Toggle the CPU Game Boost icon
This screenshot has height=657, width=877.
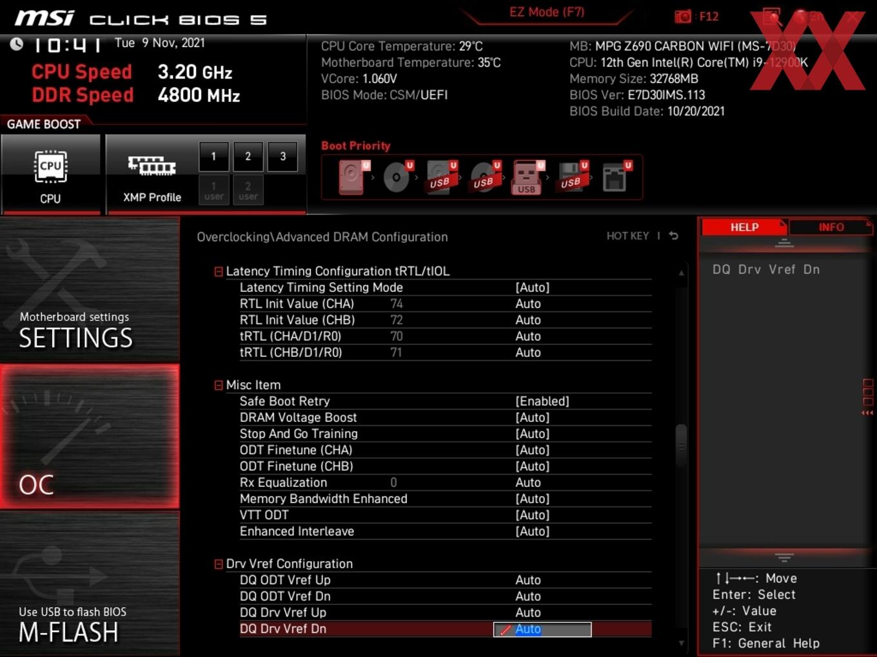click(x=50, y=175)
